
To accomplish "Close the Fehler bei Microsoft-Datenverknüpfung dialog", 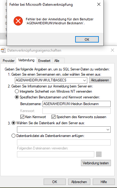I will point(99,5).
